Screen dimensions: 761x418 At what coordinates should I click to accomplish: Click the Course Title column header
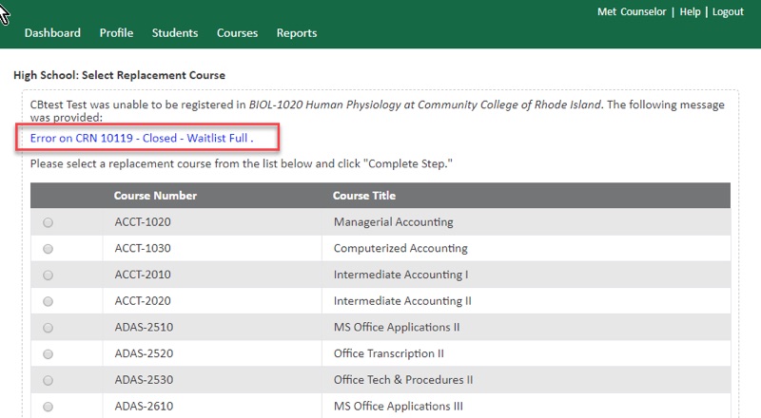tap(364, 196)
